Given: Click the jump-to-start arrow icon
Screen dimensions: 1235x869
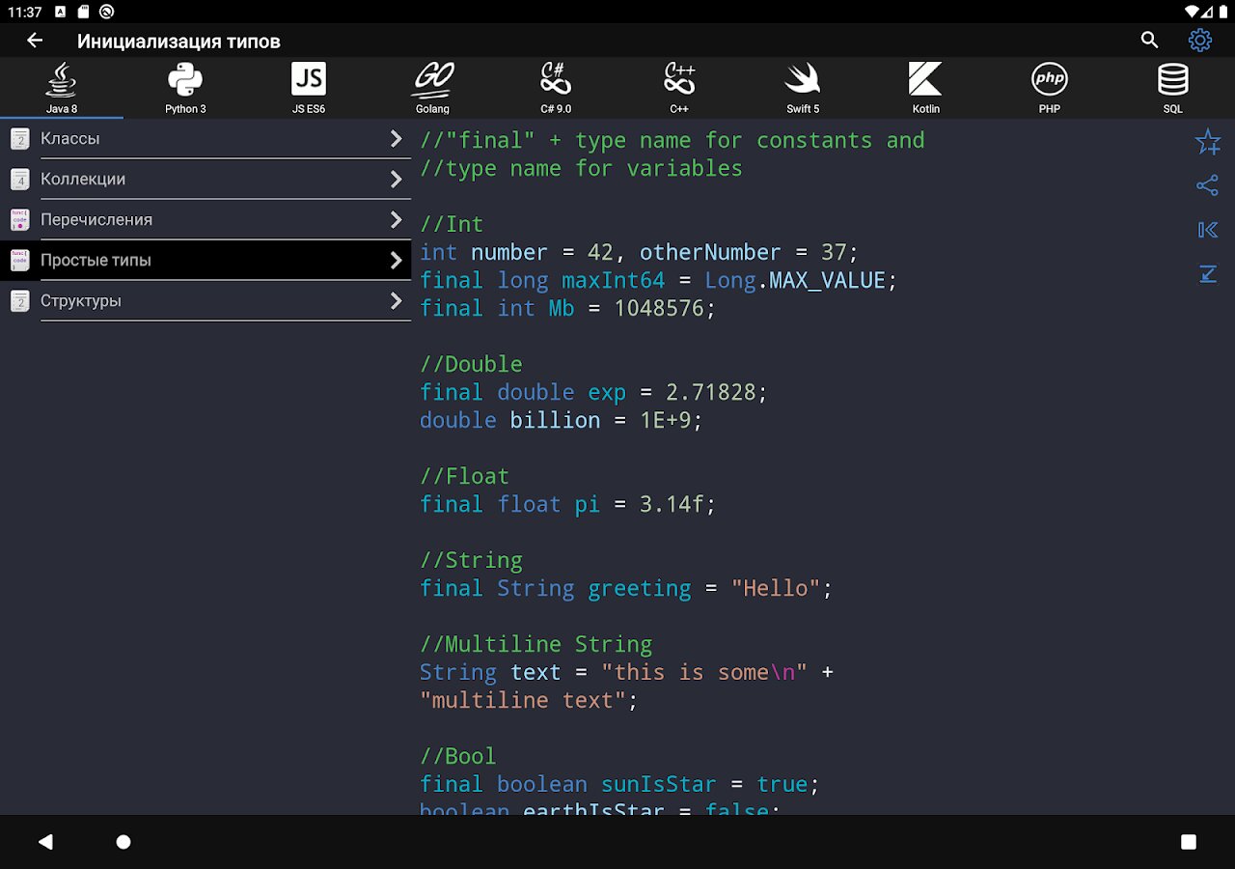Looking at the screenshot, I should [x=1207, y=230].
